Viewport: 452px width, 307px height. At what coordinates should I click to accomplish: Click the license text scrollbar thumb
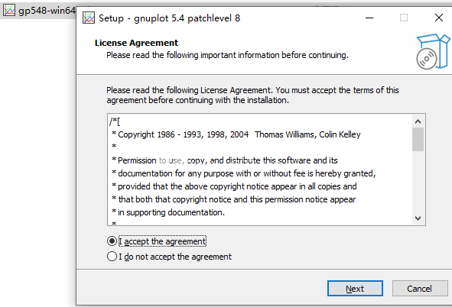click(x=418, y=140)
